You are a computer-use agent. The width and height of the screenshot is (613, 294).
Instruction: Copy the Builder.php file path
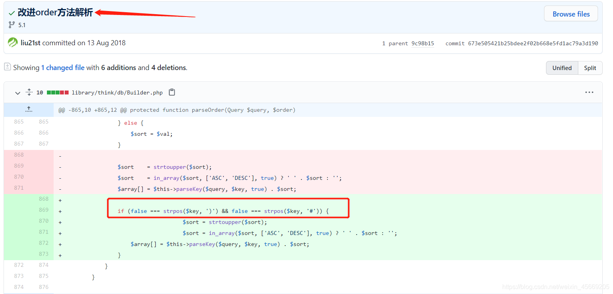click(171, 92)
